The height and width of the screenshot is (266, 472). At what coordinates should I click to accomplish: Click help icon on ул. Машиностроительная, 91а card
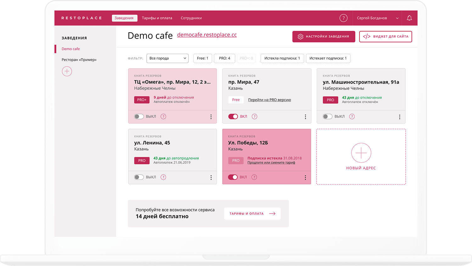(352, 117)
